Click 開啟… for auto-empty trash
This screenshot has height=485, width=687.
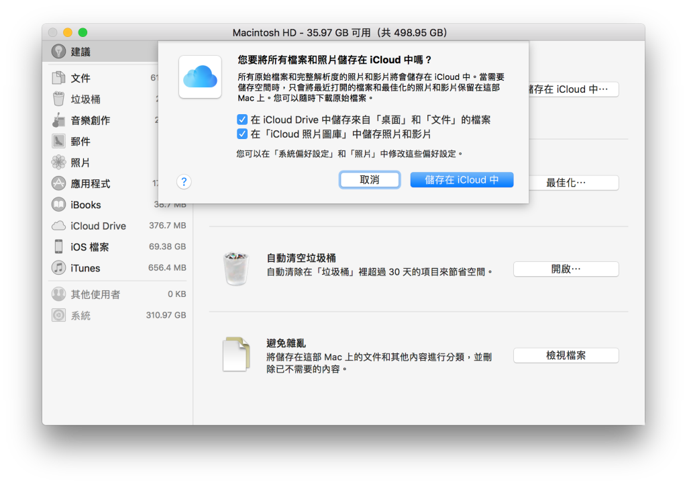pyautogui.click(x=566, y=269)
